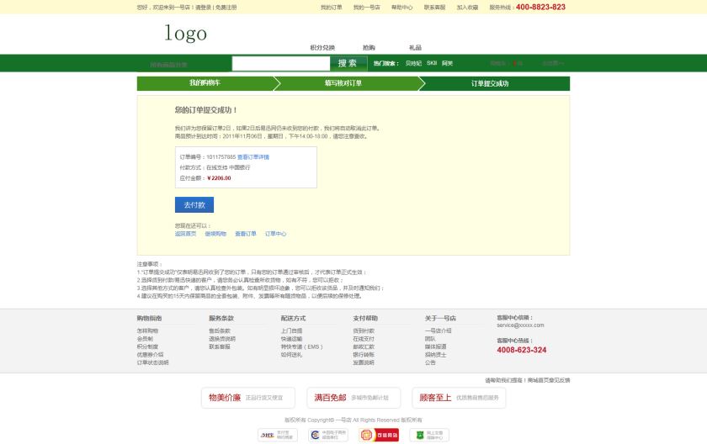Open footer link 邮政汇款
Screen dimensions: 707x444
point(364,346)
